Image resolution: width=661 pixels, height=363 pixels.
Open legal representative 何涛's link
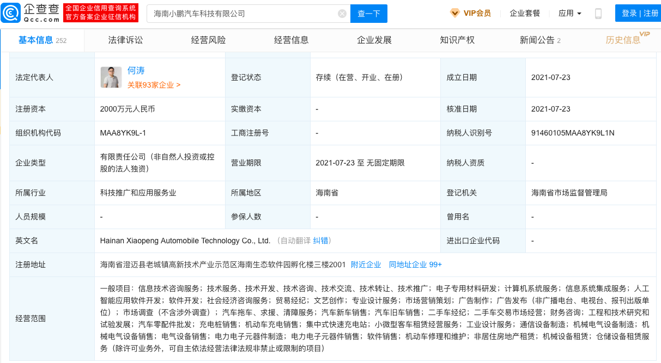pos(136,71)
